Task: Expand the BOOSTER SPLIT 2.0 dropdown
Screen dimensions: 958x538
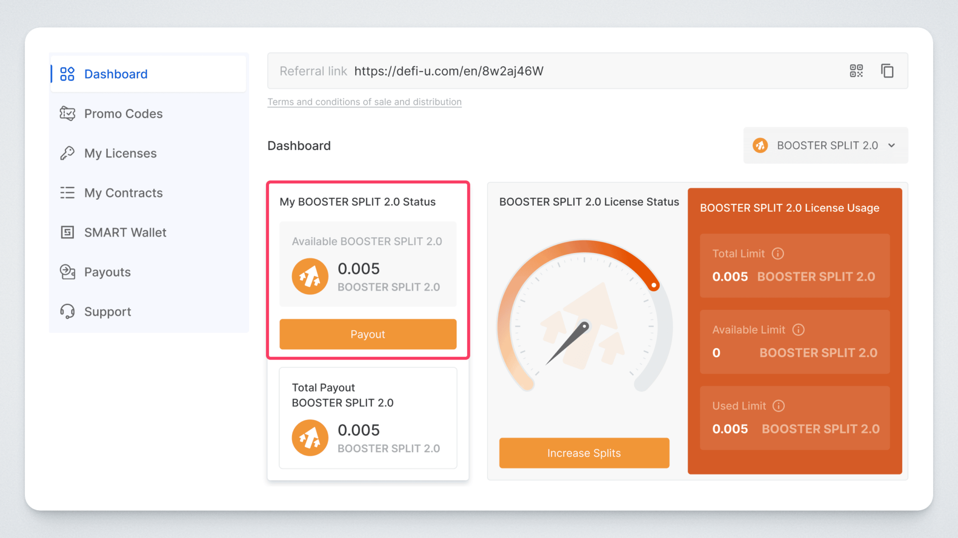Action: pos(826,145)
